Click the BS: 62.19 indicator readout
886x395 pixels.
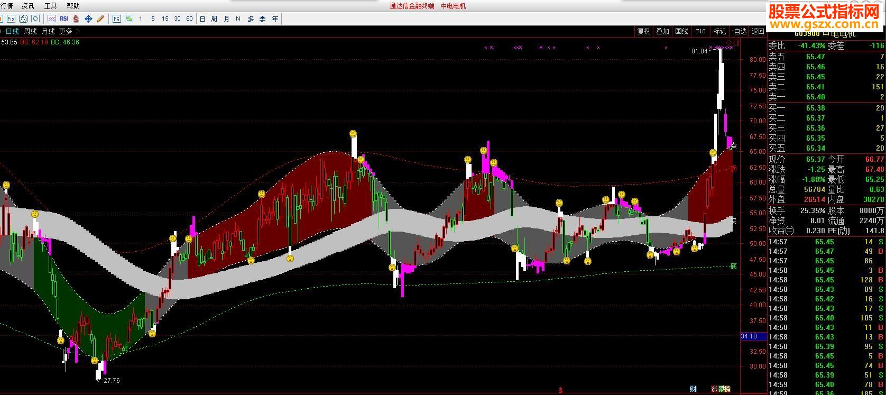tap(34, 42)
